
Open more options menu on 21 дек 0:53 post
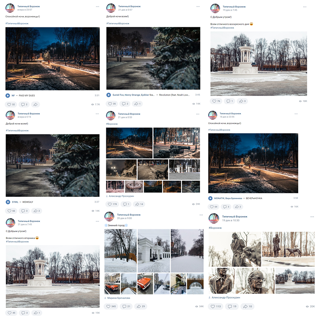tap(198, 114)
